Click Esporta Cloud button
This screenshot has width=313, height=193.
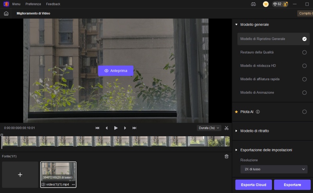(254, 185)
